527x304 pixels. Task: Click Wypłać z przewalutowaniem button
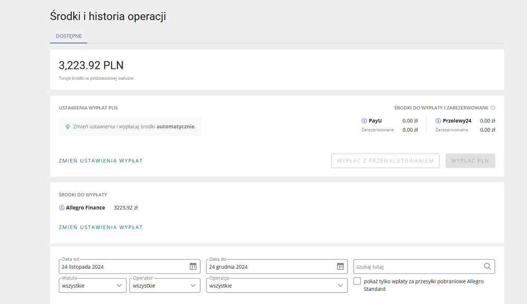click(x=385, y=161)
